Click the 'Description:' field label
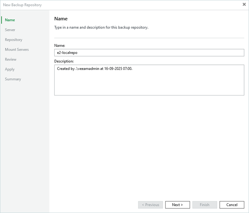This screenshot has width=249, height=213. 64,61
